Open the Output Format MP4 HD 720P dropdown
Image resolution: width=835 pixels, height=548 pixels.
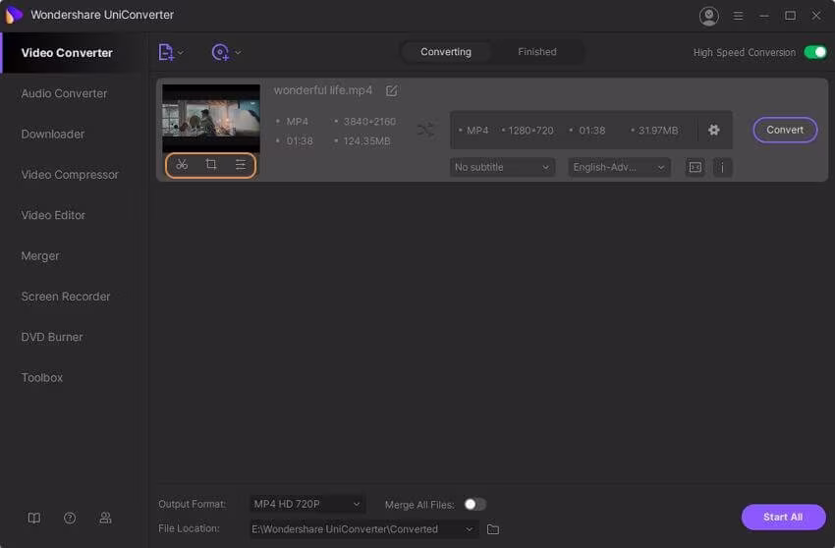coord(307,504)
